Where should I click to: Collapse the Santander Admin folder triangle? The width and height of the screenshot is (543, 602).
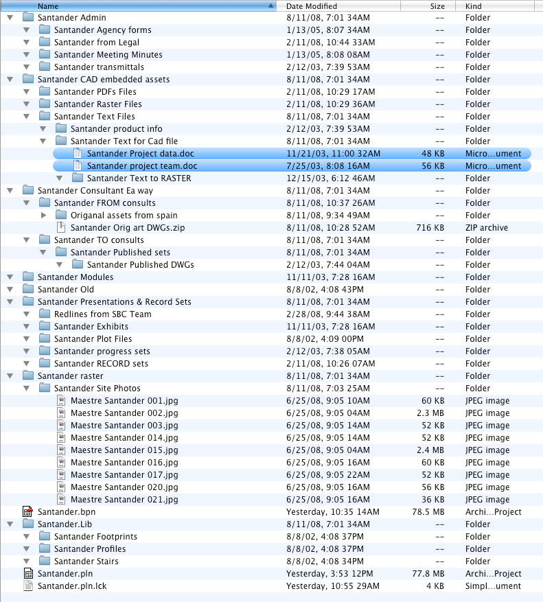[x=10, y=18]
